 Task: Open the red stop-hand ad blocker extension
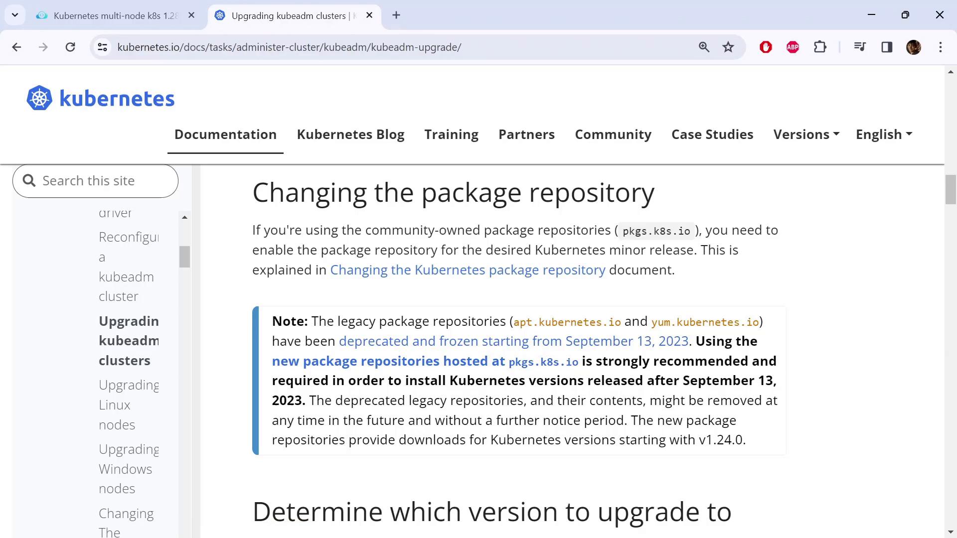click(x=766, y=47)
